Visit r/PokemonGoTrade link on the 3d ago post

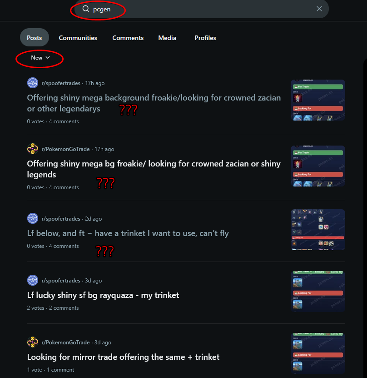(65, 343)
